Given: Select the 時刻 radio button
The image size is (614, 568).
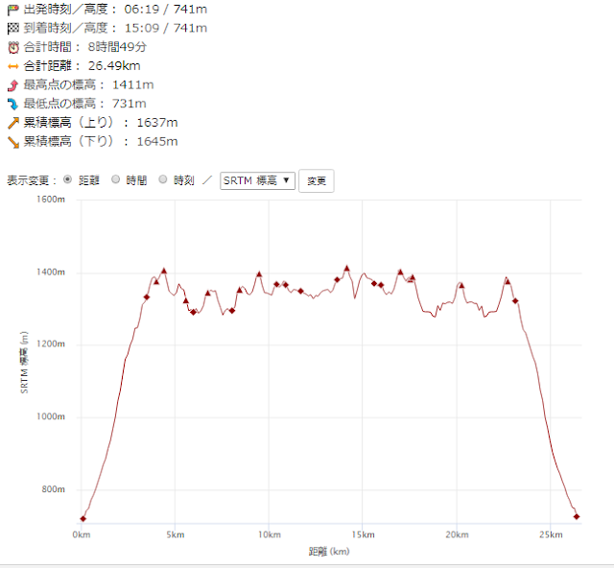Looking at the screenshot, I should point(163,179).
